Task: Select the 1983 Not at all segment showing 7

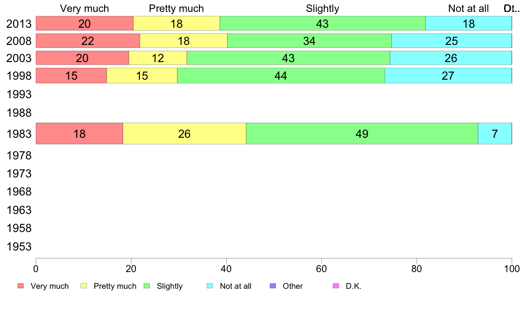Action: pyautogui.click(x=495, y=134)
